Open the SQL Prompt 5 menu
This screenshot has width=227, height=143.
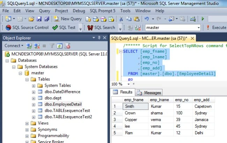click(102, 11)
